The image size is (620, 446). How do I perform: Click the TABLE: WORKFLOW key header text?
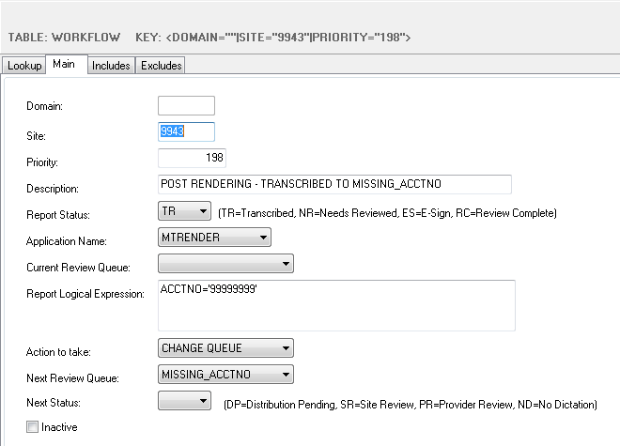tap(209, 38)
